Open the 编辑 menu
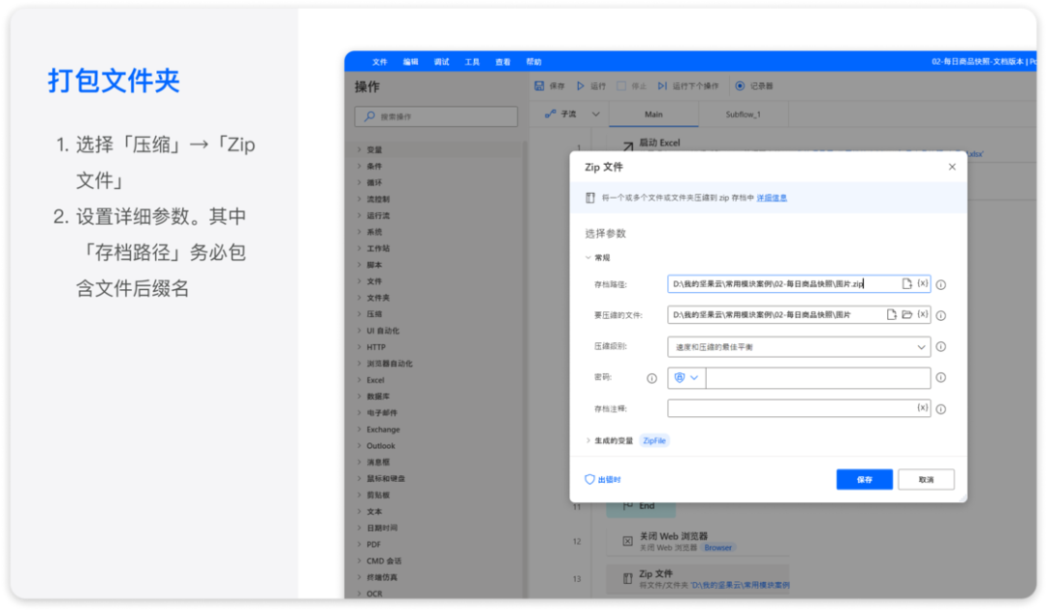This screenshot has width=1047, height=611. click(x=410, y=61)
